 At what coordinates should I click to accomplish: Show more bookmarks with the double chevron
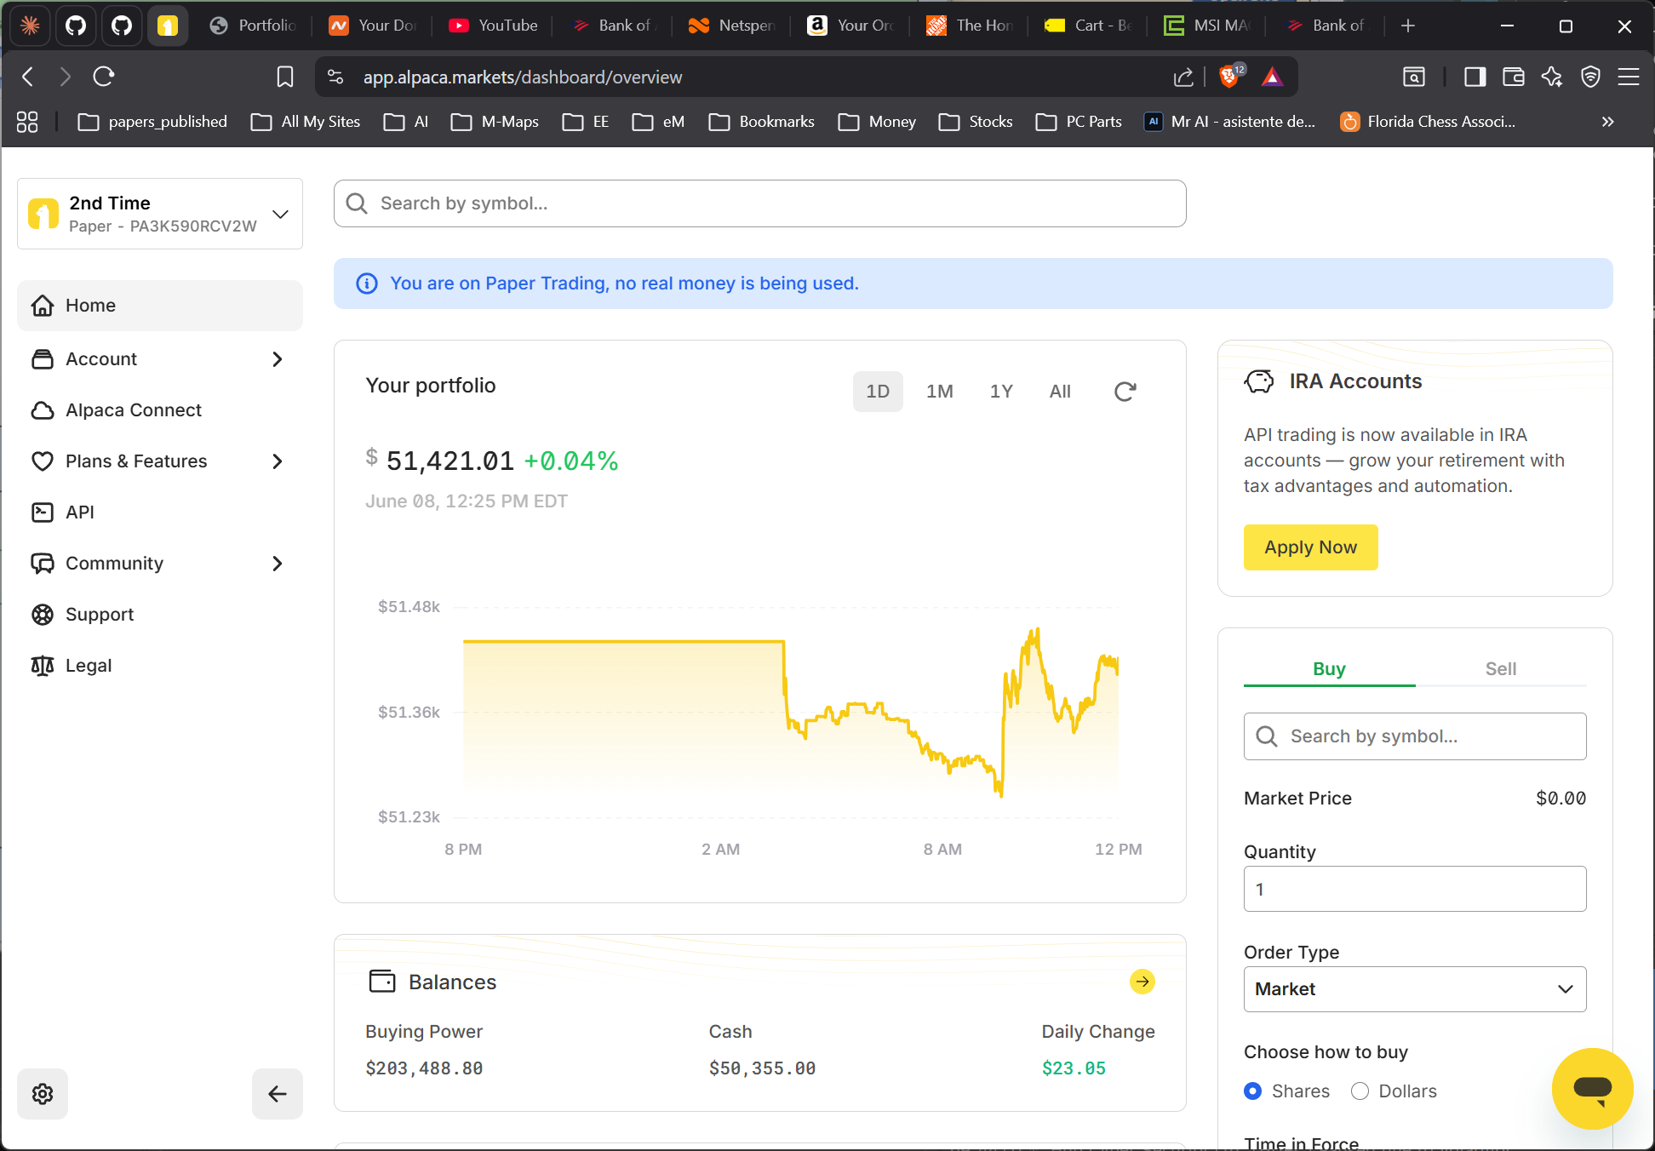point(1607,122)
